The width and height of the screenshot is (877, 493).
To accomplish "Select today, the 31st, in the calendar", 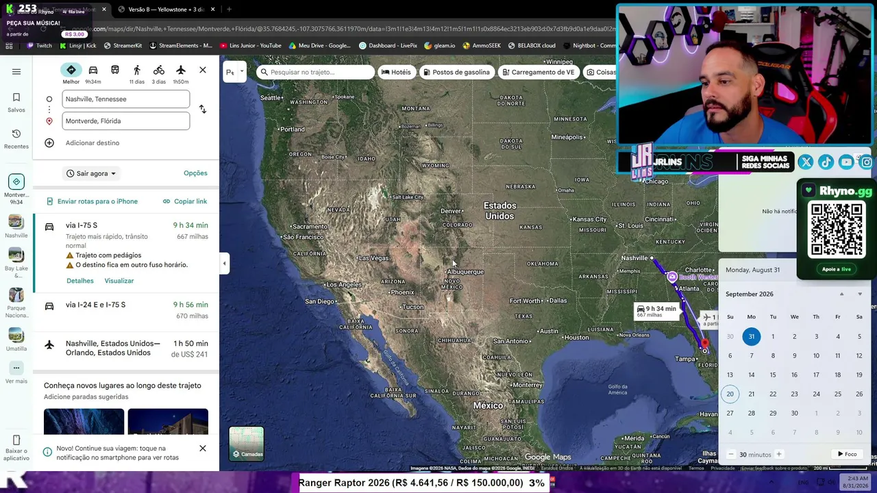I will pyautogui.click(x=752, y=336).
